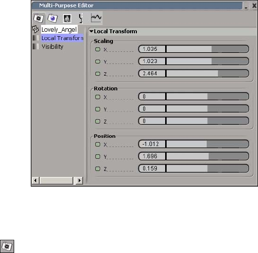Image resolution: width=258 pixels, height=253 pixels.
Task: Click Rotation X value field
Action: [152, 96]
